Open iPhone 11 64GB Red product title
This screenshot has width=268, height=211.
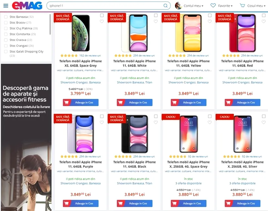click(x=242, y=63)
